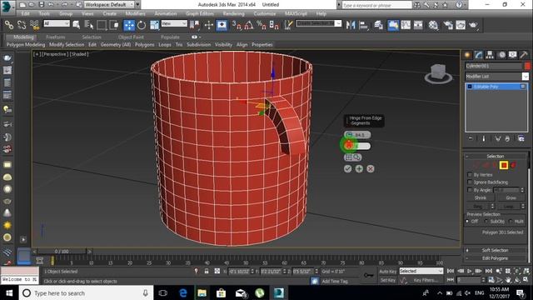Open the Material Editor icon
533x300 pixels.
point(433,25)
